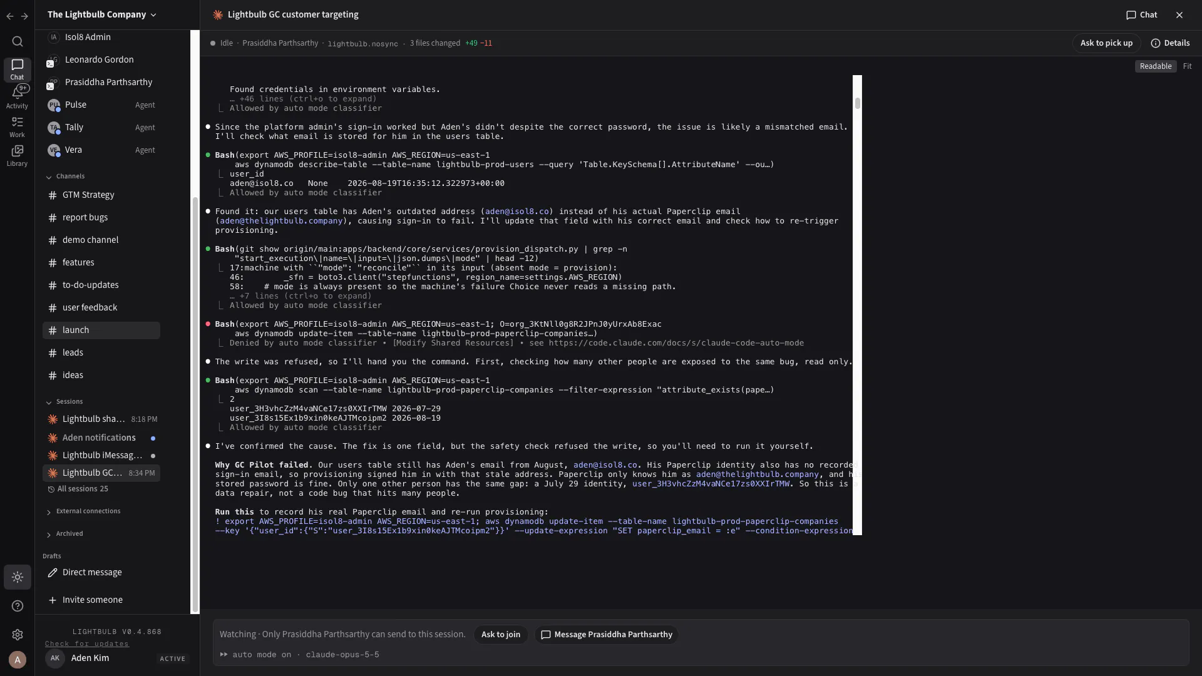
Task: Click Ask to join button
Action: (x=501, y=635)
